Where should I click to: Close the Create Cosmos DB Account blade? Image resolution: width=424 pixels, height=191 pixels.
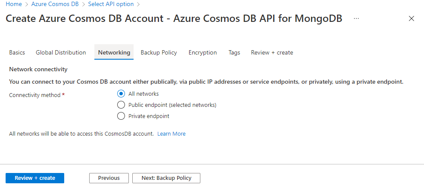click(x=412, y=18)
